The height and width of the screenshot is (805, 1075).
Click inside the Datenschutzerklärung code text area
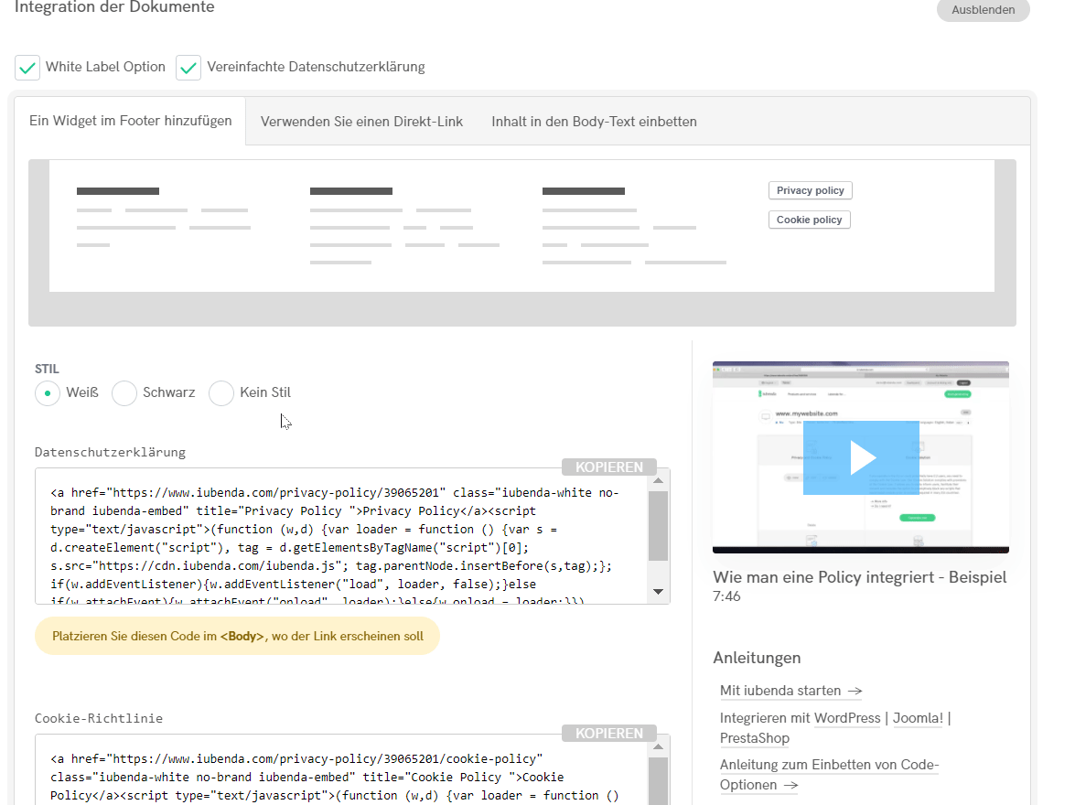click(339, 538)
